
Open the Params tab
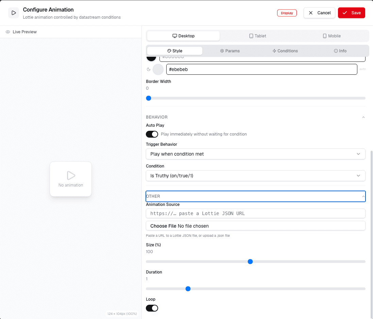(x=230, y=51)
